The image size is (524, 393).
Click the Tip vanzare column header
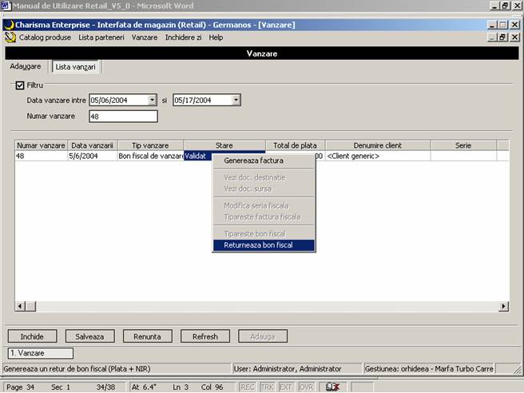[150, 145]
